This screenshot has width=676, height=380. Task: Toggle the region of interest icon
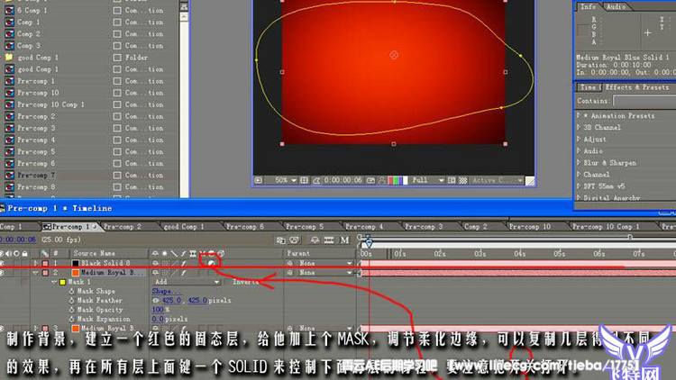pyautogui.click(x=452, y=180)
